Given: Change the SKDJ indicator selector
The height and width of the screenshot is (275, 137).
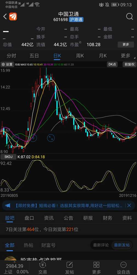Looking at the screenshot, I should [8, 157].
